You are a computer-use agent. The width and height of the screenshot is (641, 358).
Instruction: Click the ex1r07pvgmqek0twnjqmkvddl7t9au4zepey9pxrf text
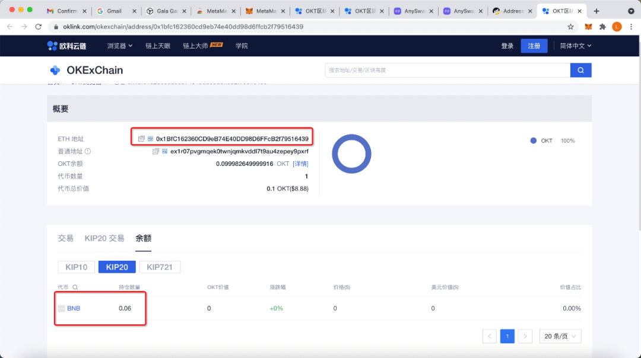240,152
